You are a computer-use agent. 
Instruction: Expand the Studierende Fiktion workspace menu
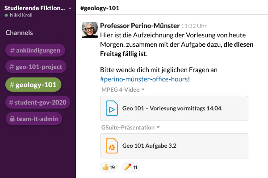(x=70, y=8)
